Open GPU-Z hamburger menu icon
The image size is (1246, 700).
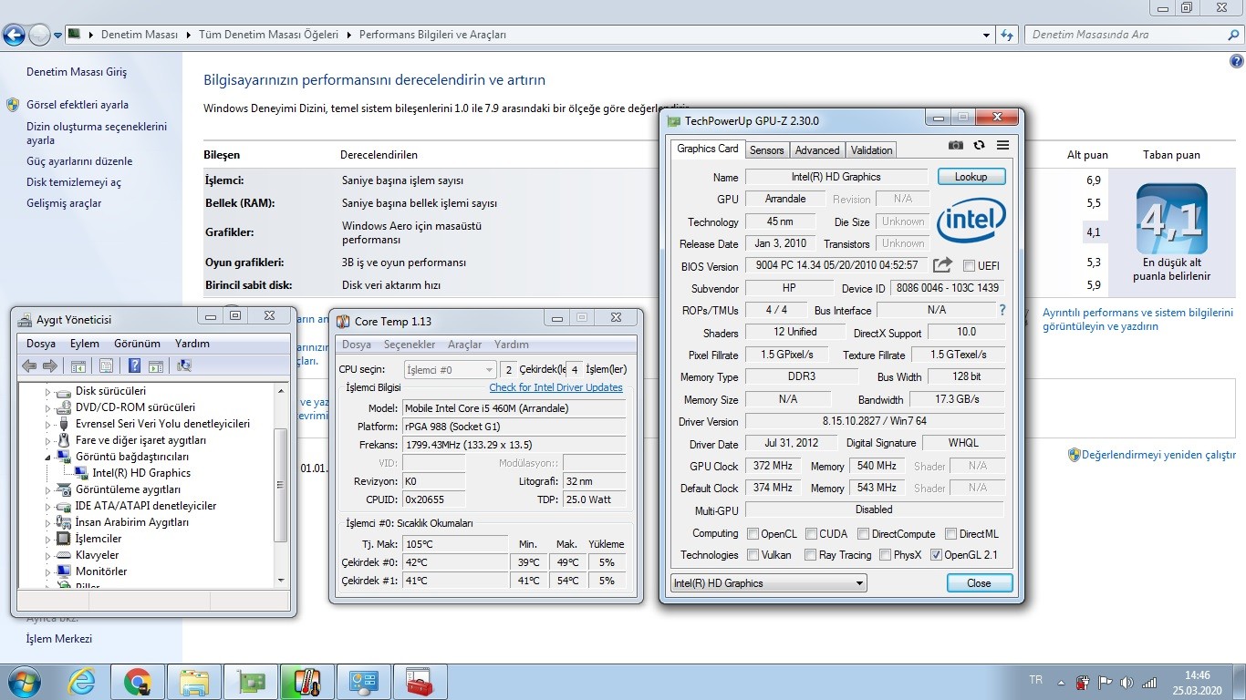tap(1002, 145)
